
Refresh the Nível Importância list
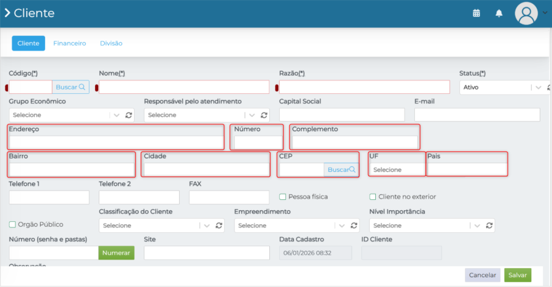(489, 225)
